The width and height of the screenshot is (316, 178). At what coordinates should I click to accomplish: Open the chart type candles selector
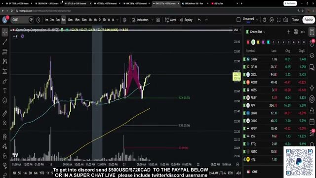pos(125,20)
